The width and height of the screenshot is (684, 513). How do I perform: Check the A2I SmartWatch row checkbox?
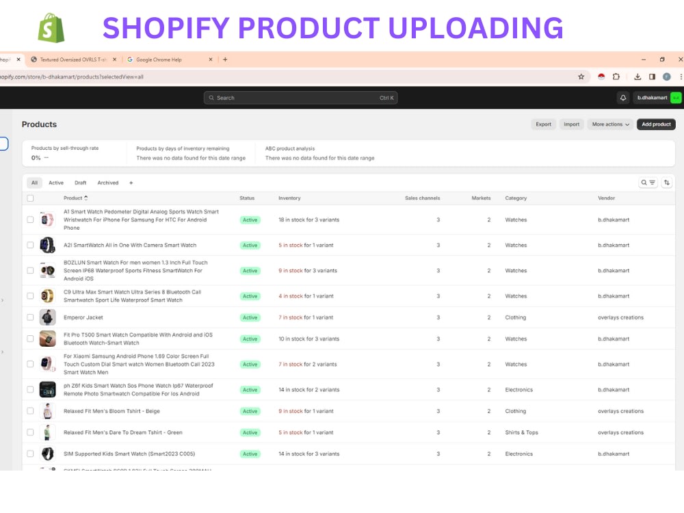click(x=30, y=245)
